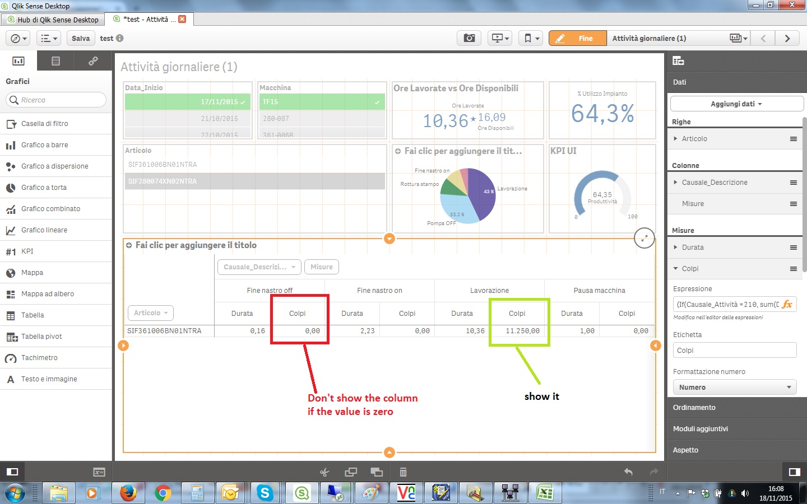The height and width of the screenshot is (504, 807).
Task: Open Causale_Descrizione pivot dimension dropdown
Action: [259, 267]
